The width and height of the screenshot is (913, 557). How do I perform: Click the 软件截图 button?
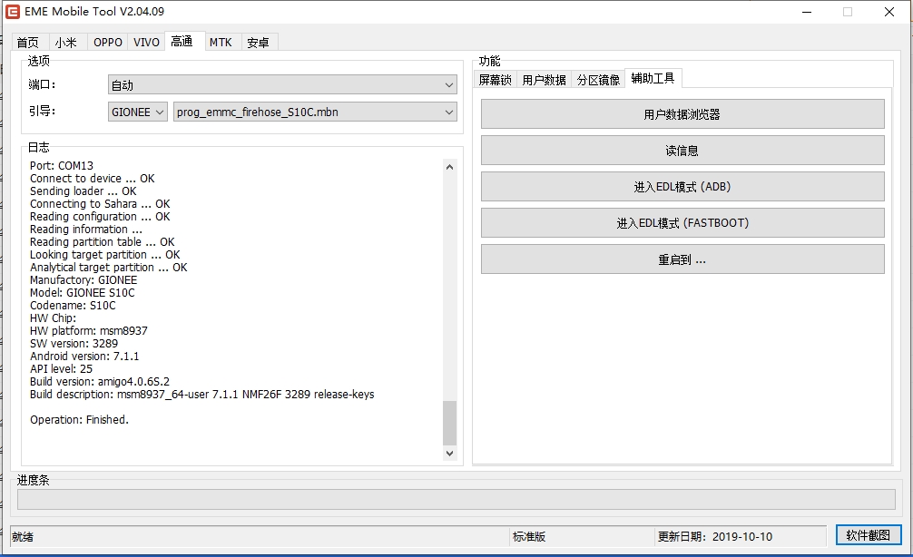[869, 535]
